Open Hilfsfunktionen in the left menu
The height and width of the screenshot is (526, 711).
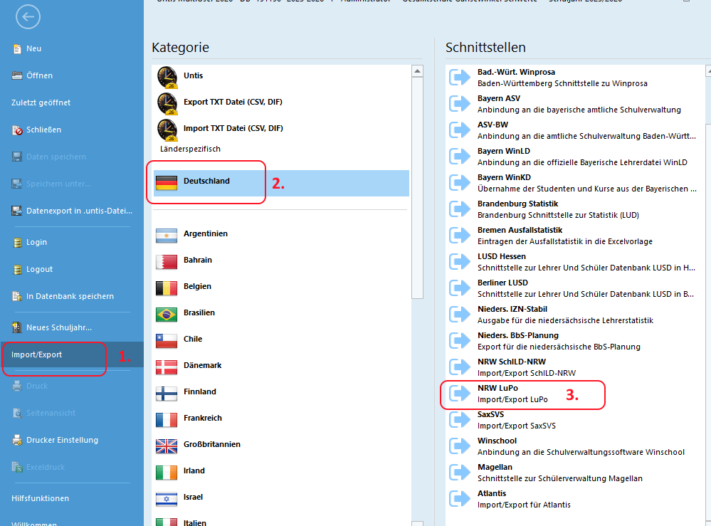tap(40, 498)
